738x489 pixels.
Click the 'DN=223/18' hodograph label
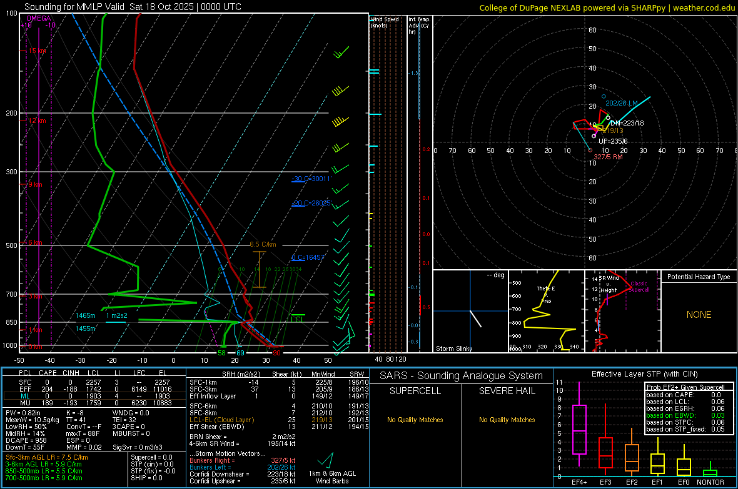[x=627, y=123]
